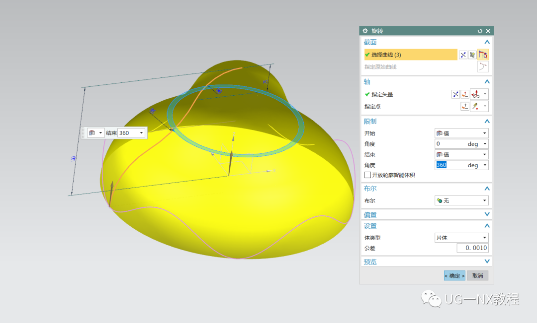Toggle the 开放轮廓智能体积 checkbox
537x323 pixels.
[x=368, y=175]
